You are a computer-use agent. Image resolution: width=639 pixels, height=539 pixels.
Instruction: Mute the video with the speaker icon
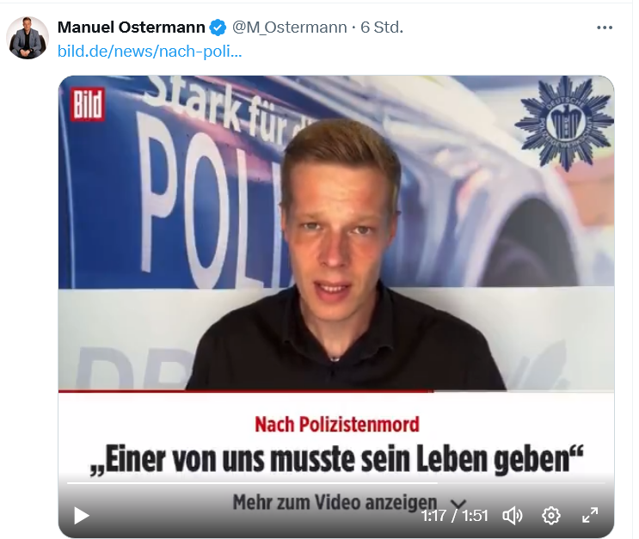513,516
